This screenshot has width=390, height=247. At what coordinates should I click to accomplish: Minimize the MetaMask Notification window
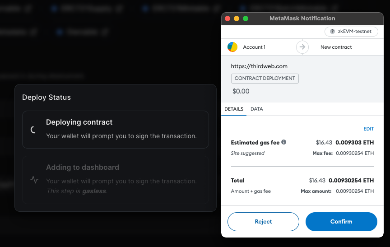coord(236,19)
